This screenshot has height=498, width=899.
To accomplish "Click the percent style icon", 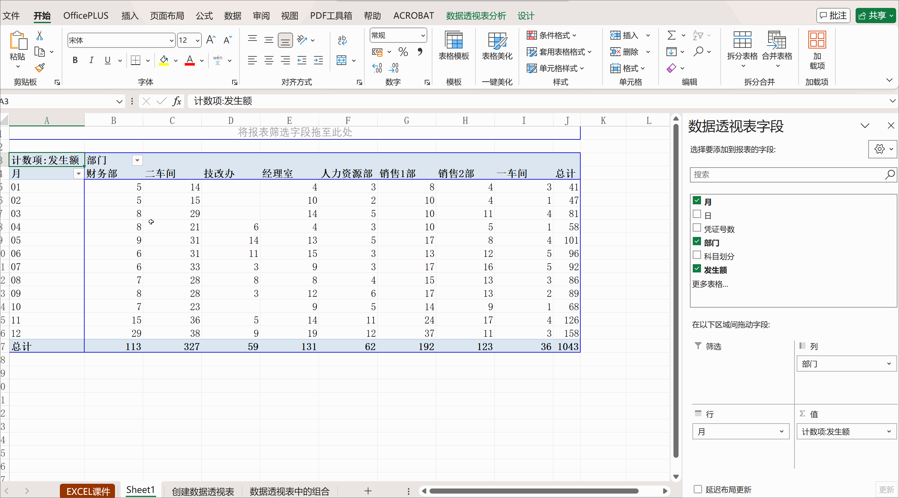I will click(x=403, y=52).
